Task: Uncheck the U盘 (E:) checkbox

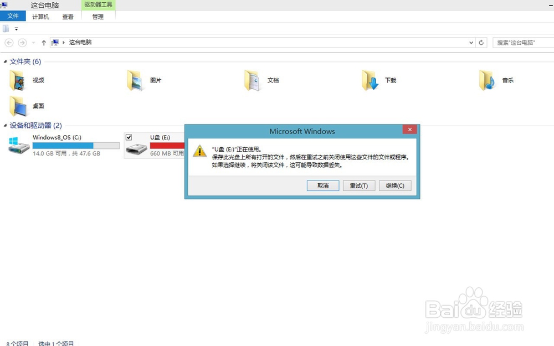Action: click(x=129, y=137)
